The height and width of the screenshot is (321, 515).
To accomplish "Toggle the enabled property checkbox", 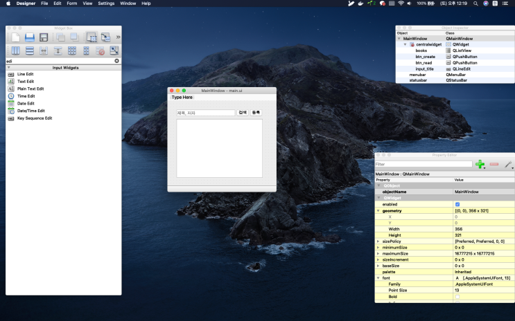I will (457, 204).
